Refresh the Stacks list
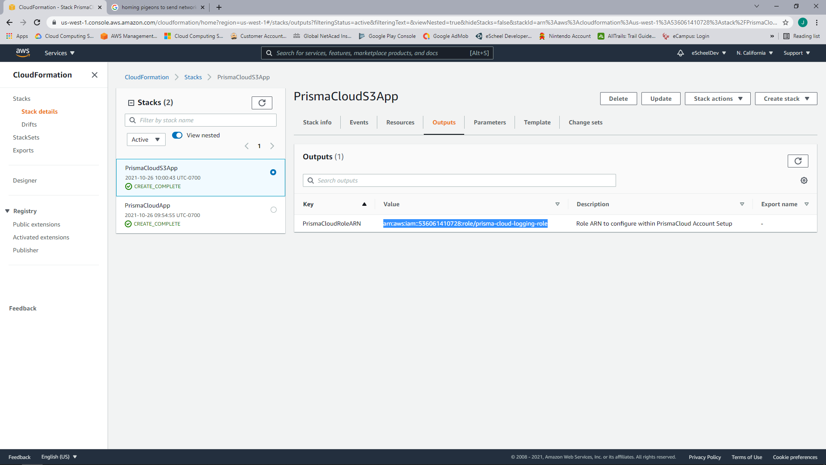The height and width of the screenshot is (465, 826). [x=262, y=103]
